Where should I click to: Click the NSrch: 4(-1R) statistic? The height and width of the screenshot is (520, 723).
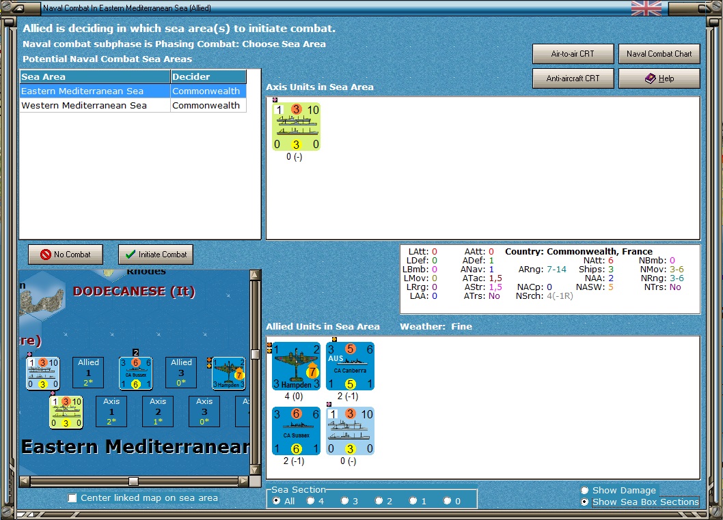pyautogui.click(x=544, y=296)
